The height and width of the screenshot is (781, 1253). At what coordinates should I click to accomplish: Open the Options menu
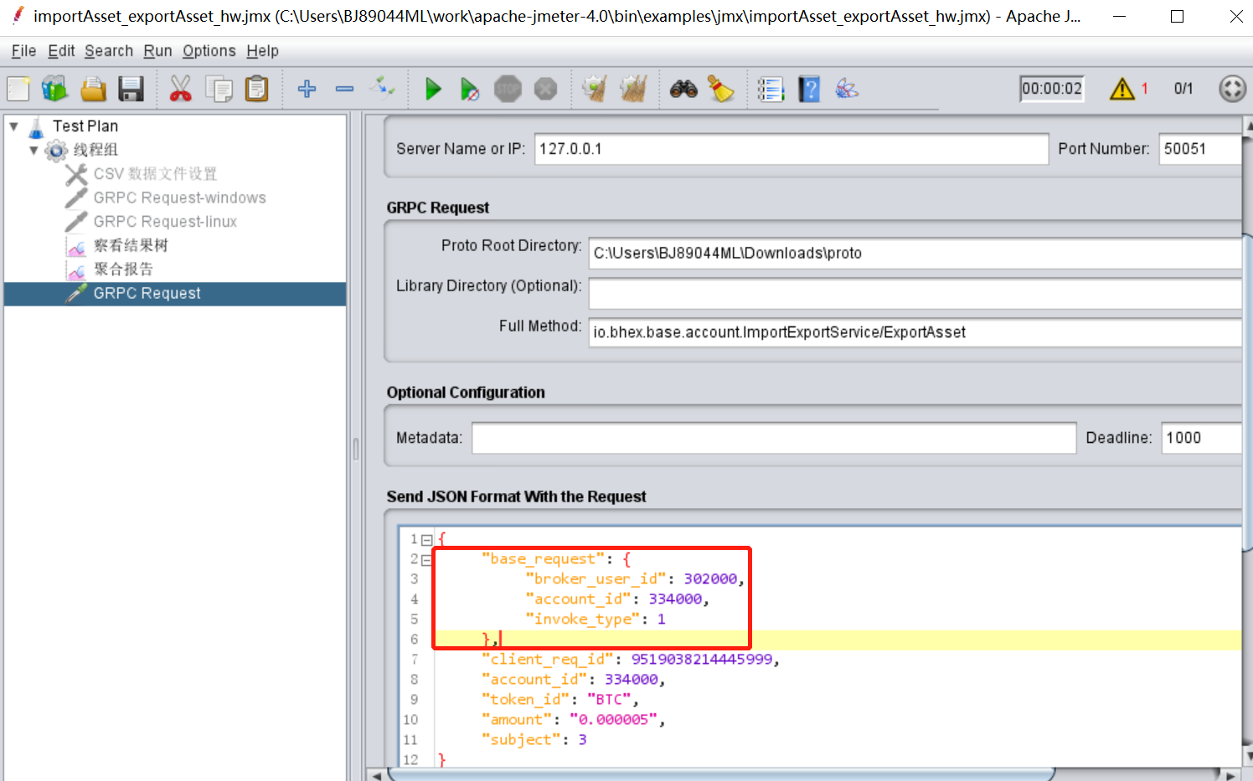coord(209,51)
